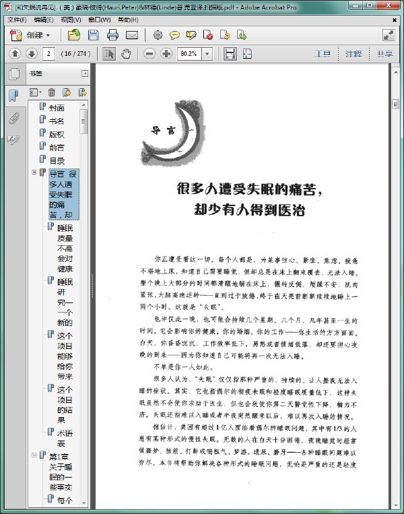
Task: Toggle the bookmarks panel icon
Action: click(13, 96)
